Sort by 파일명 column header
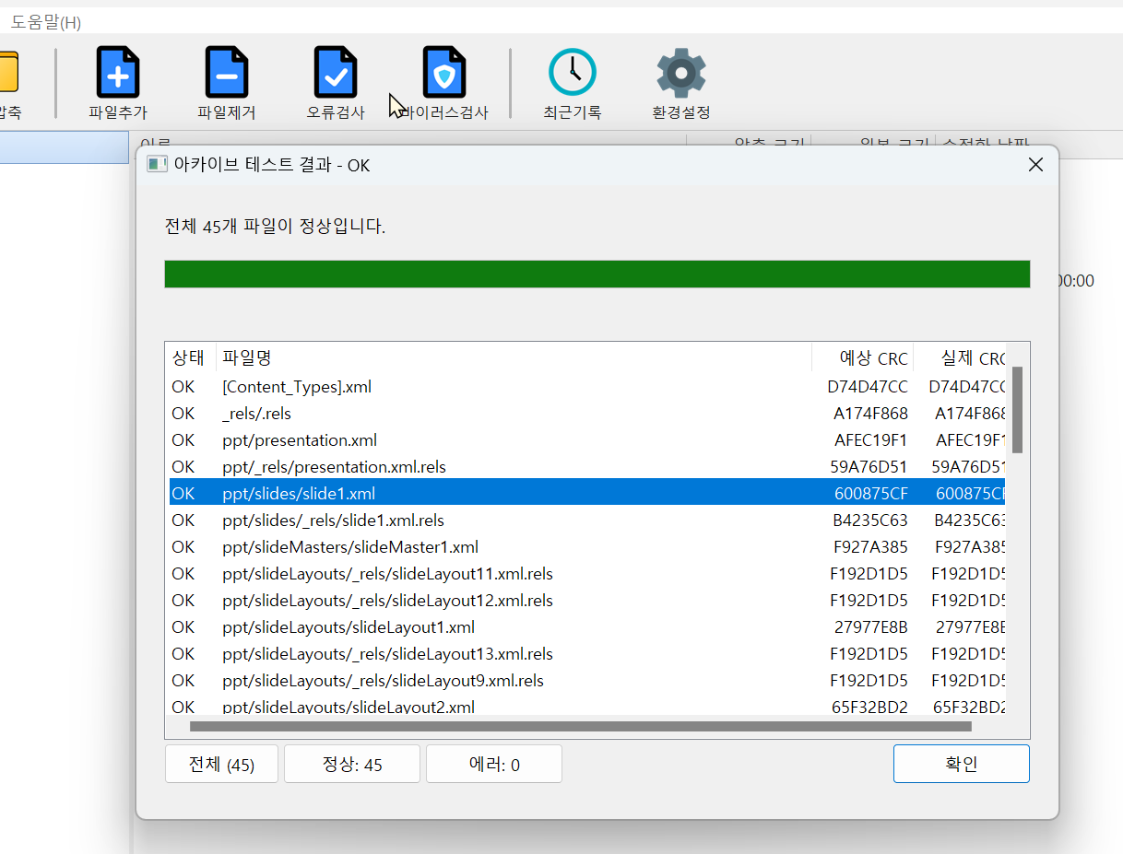 click(514, 358)
